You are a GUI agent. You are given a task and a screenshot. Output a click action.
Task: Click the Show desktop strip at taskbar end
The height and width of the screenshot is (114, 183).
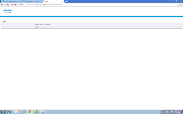(182, 112)
